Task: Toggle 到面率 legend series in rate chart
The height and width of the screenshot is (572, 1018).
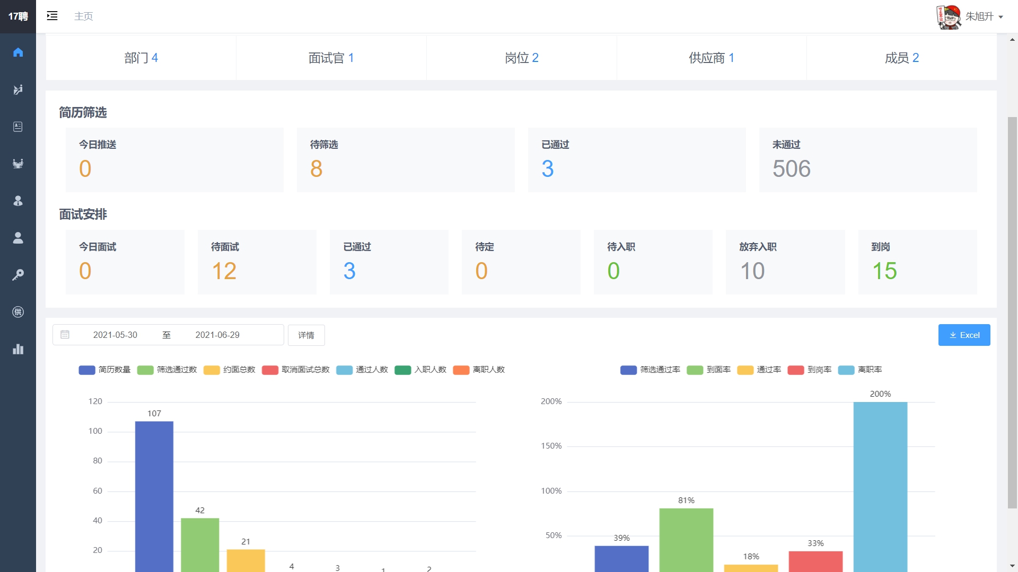Action: 709,370
